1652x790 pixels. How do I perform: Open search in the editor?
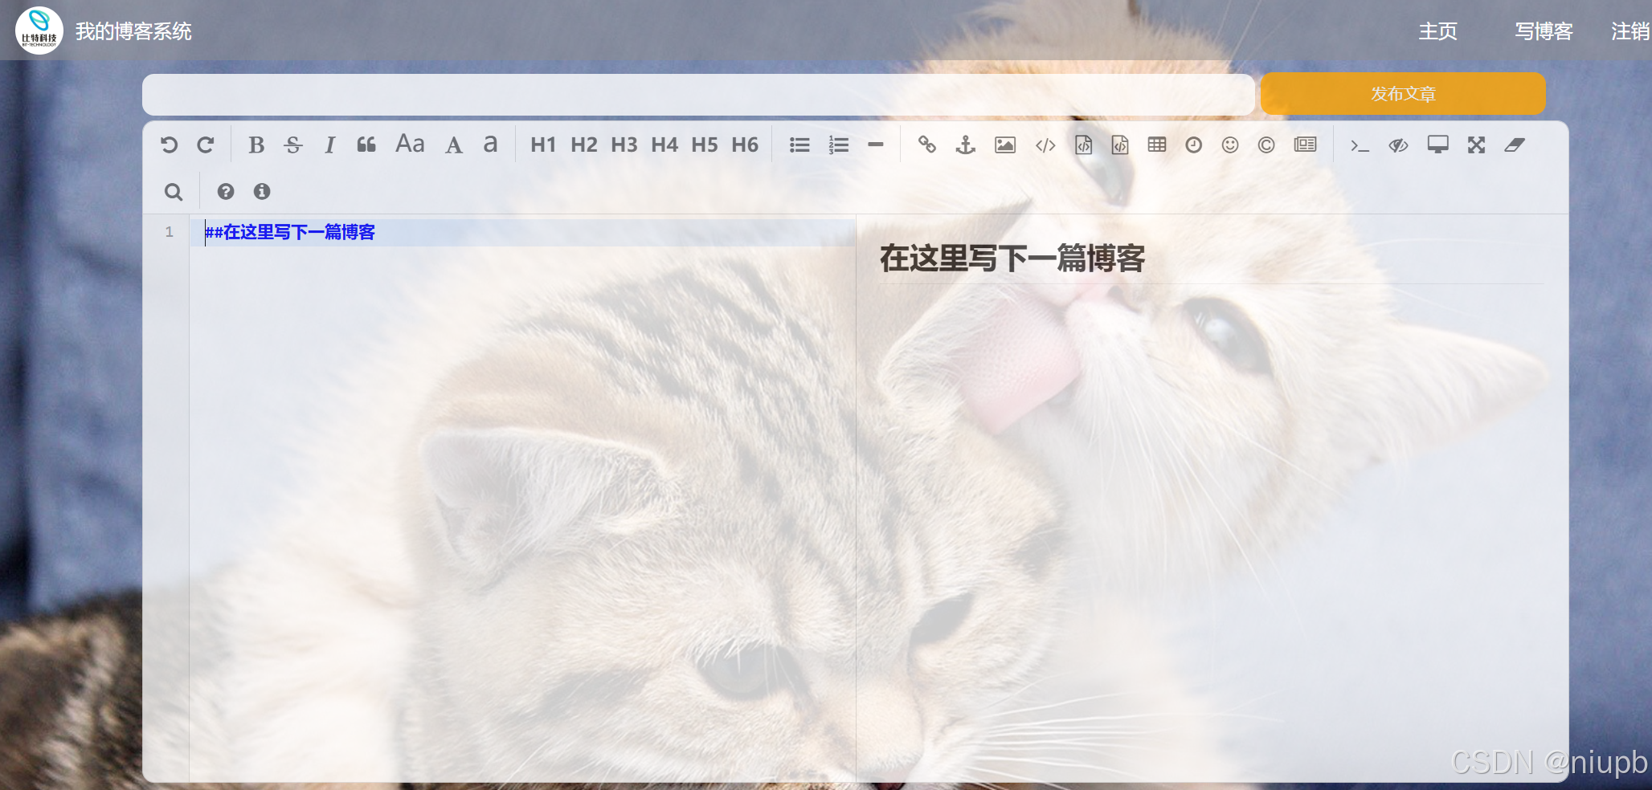(174, 191)
